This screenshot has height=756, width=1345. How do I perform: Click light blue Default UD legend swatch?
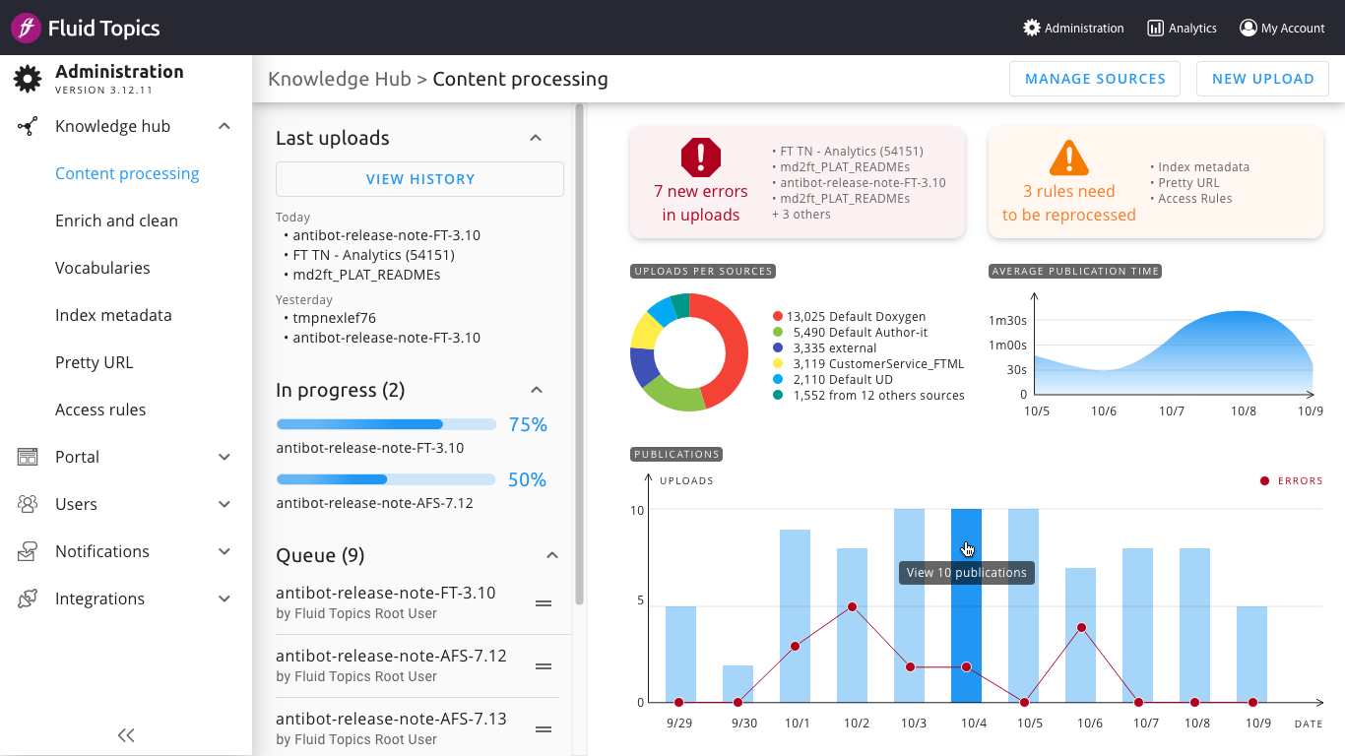(778, 380)
